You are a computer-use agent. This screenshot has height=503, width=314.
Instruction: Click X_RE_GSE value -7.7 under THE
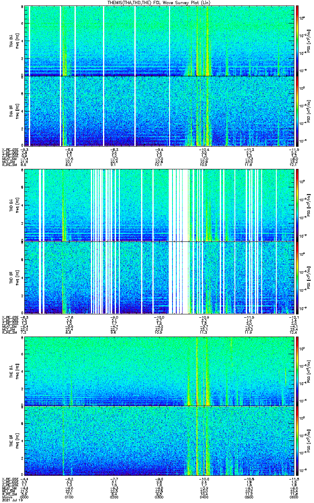pos(114,479)
